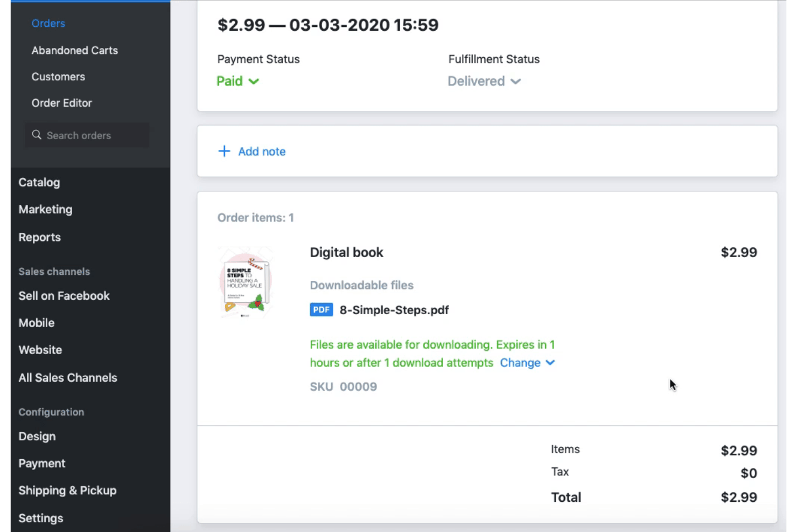Click the plus icon beside Add note
The image size is (797, 532).
tap(224, 151)
